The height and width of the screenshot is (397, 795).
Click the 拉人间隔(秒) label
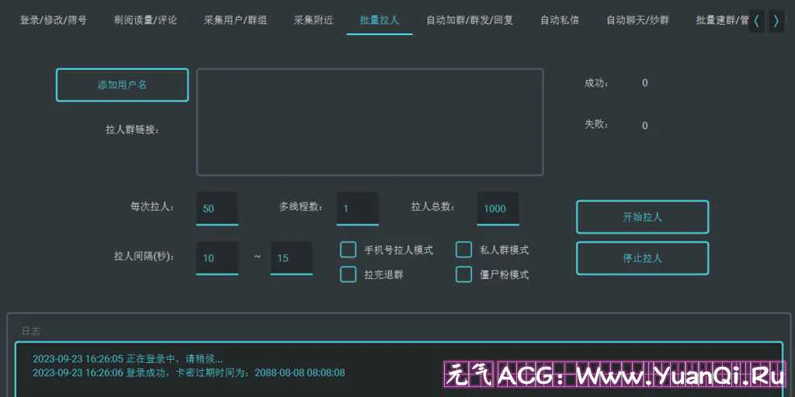coord(144,256)
